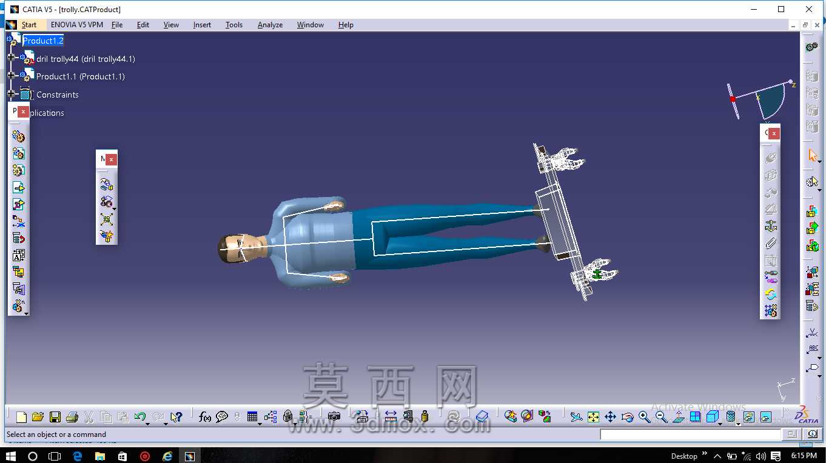This screenshot has height=463, width=826.
Task: Click the Normal View icon
Action: tap(678, 417)
